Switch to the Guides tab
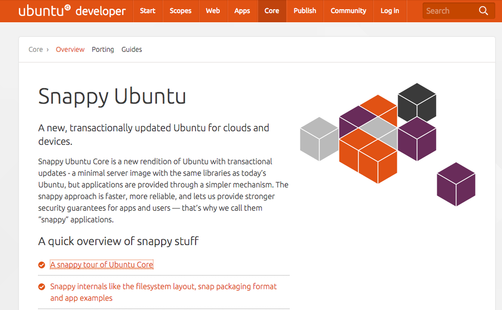502x310 pixels. pos(132,49)
